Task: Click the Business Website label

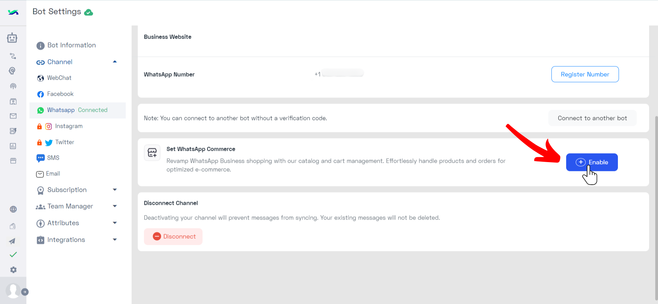Action: point(168,37)
